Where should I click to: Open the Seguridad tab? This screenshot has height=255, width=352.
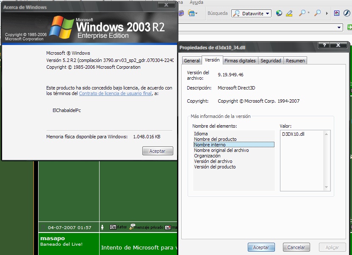271,61
